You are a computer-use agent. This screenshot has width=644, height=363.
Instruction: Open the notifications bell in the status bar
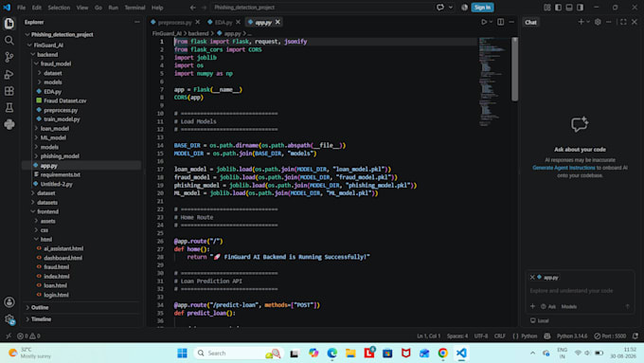click(635, 336)
